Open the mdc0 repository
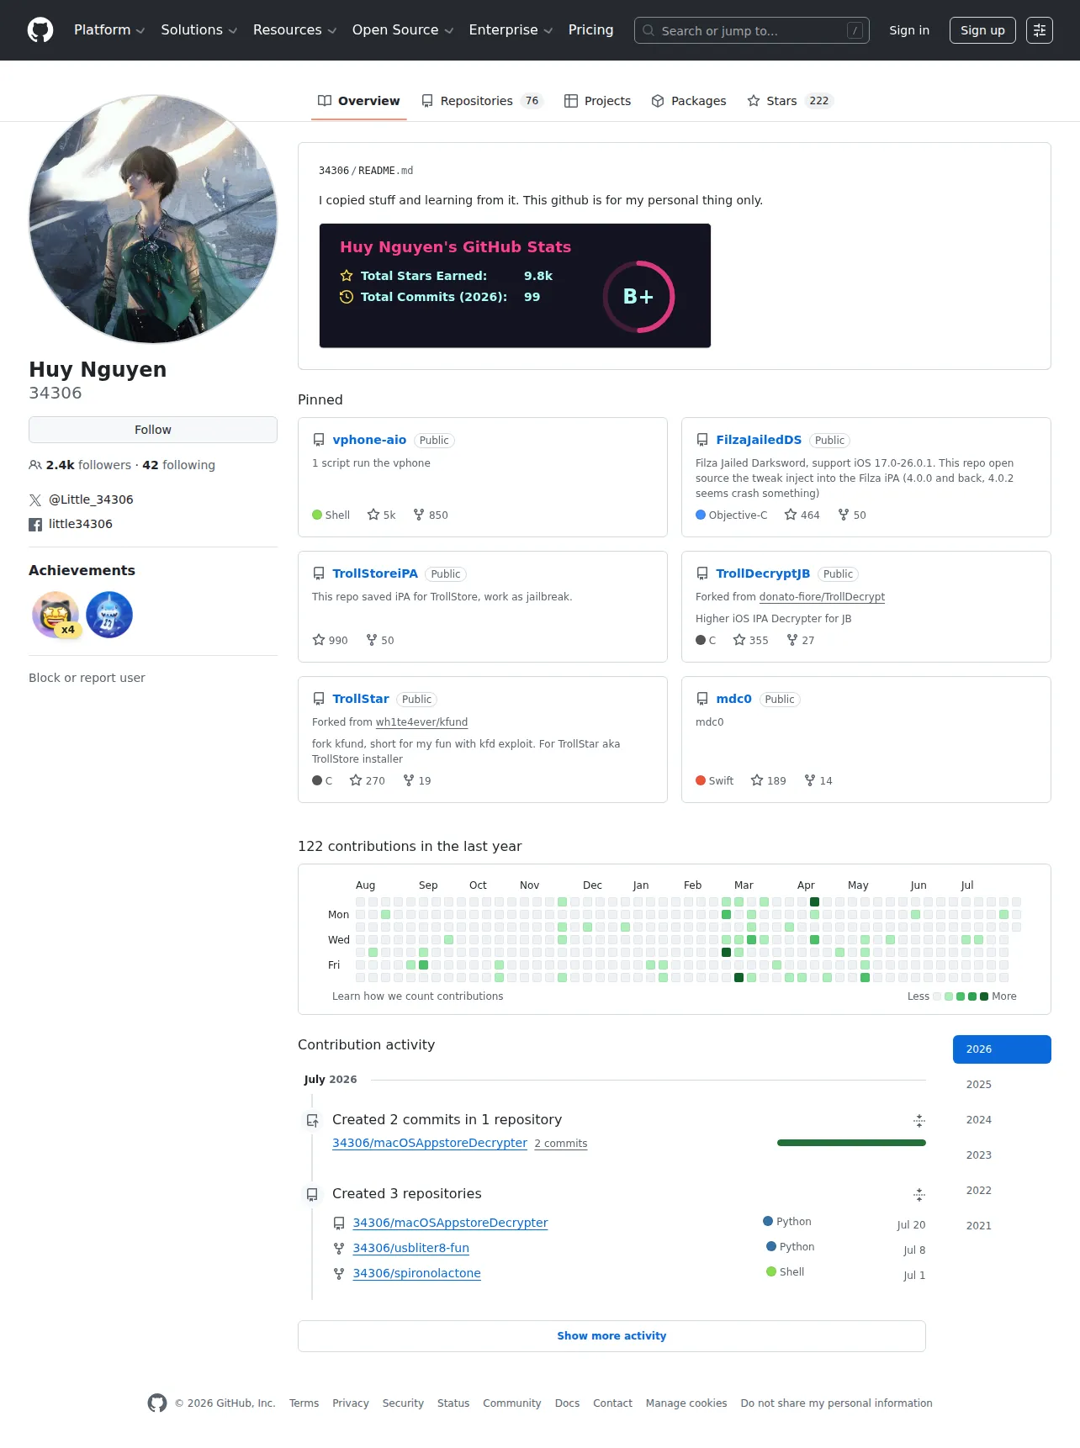 tap(733, 699)
